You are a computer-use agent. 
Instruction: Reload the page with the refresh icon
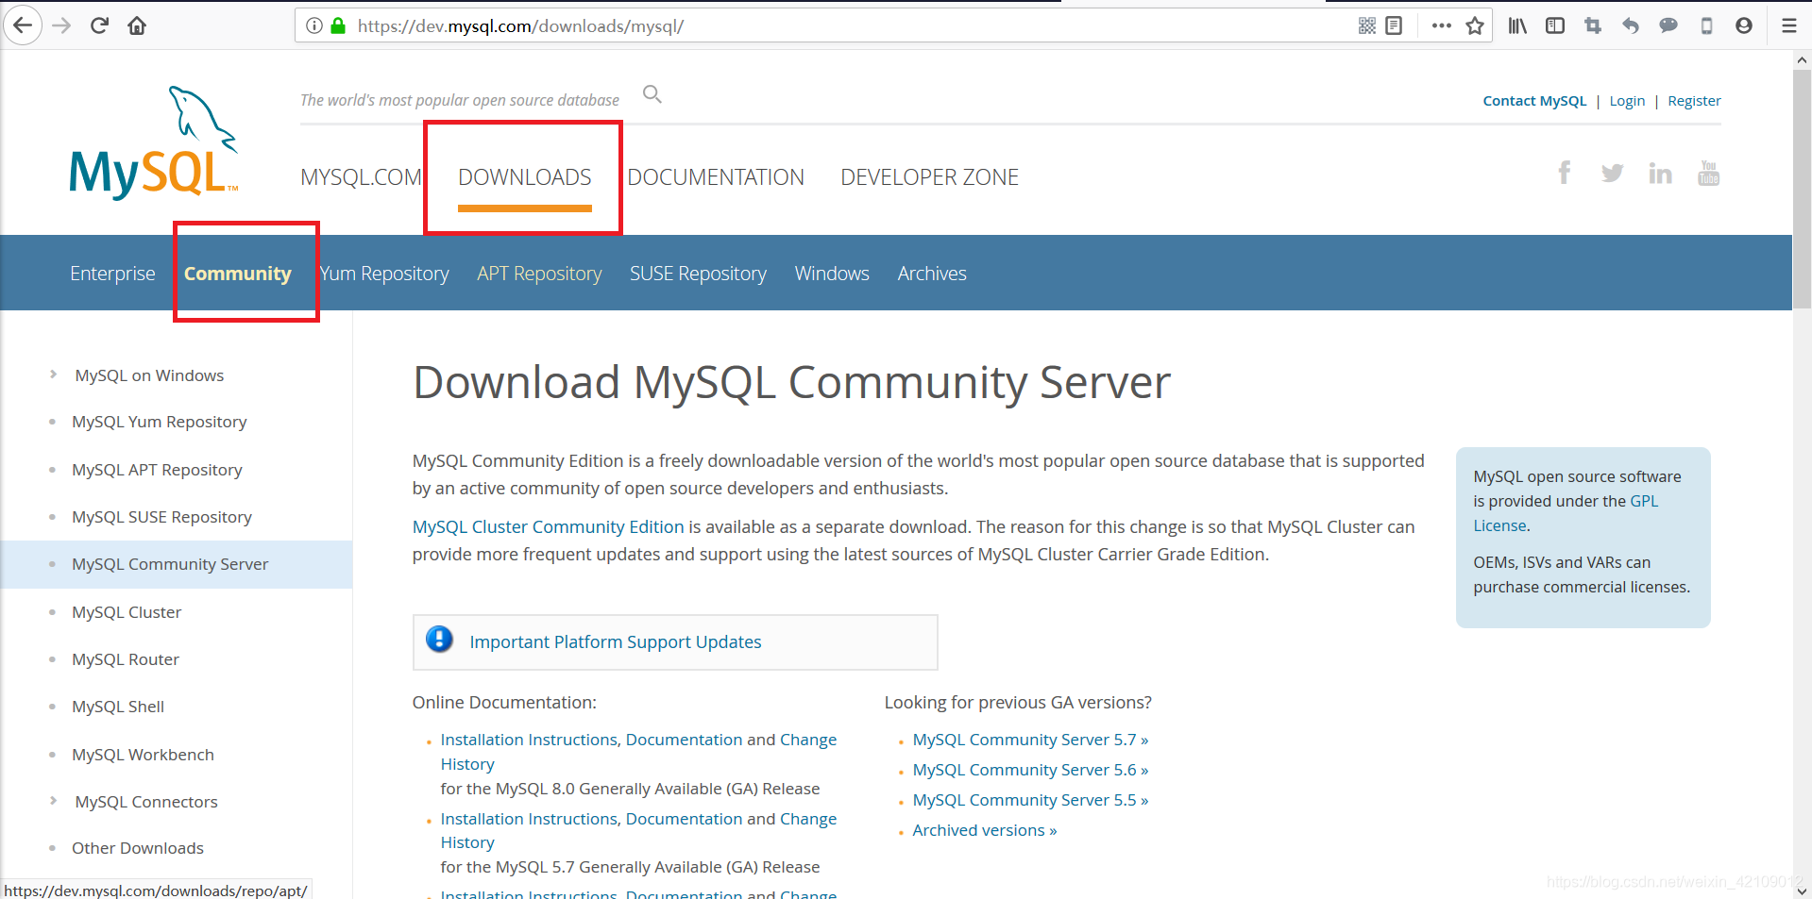tap(99, 25)
